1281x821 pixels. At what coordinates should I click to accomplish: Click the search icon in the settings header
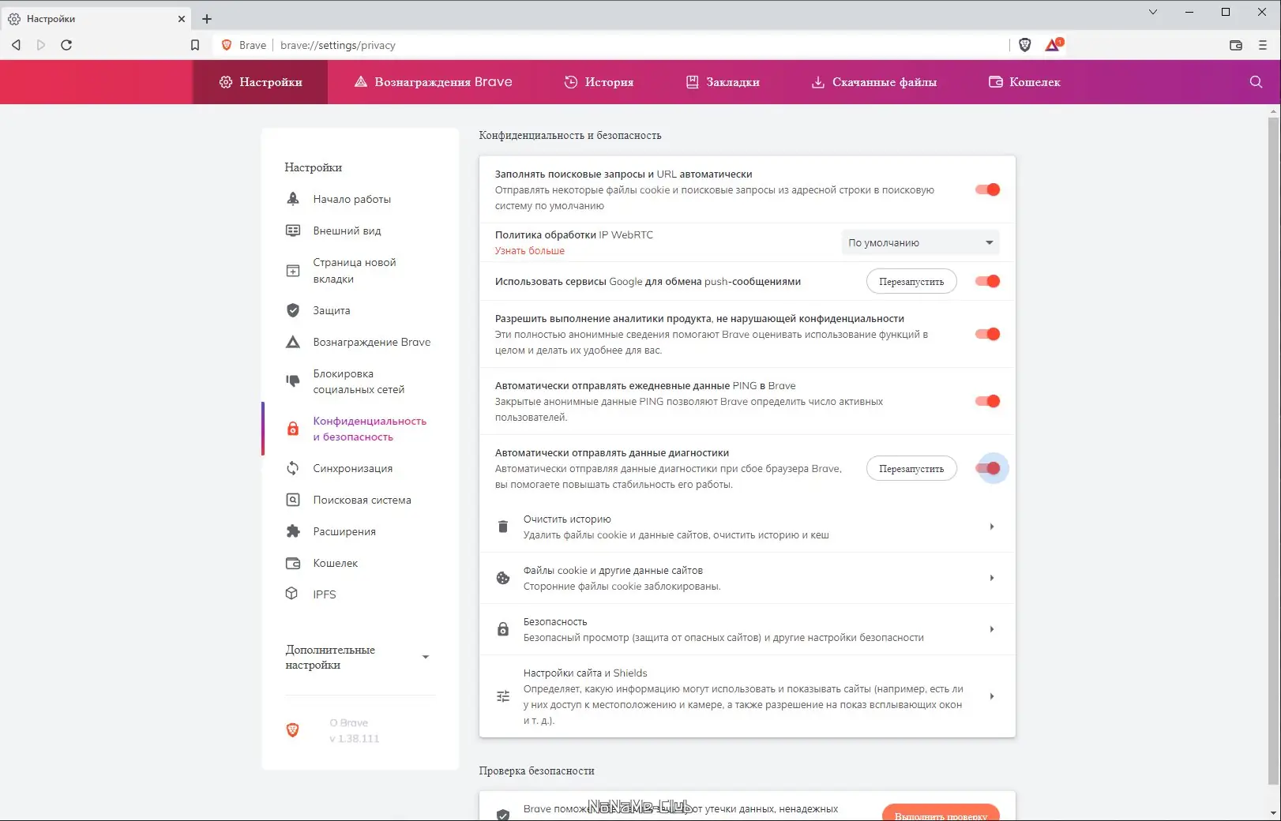tap(1256, 82)
